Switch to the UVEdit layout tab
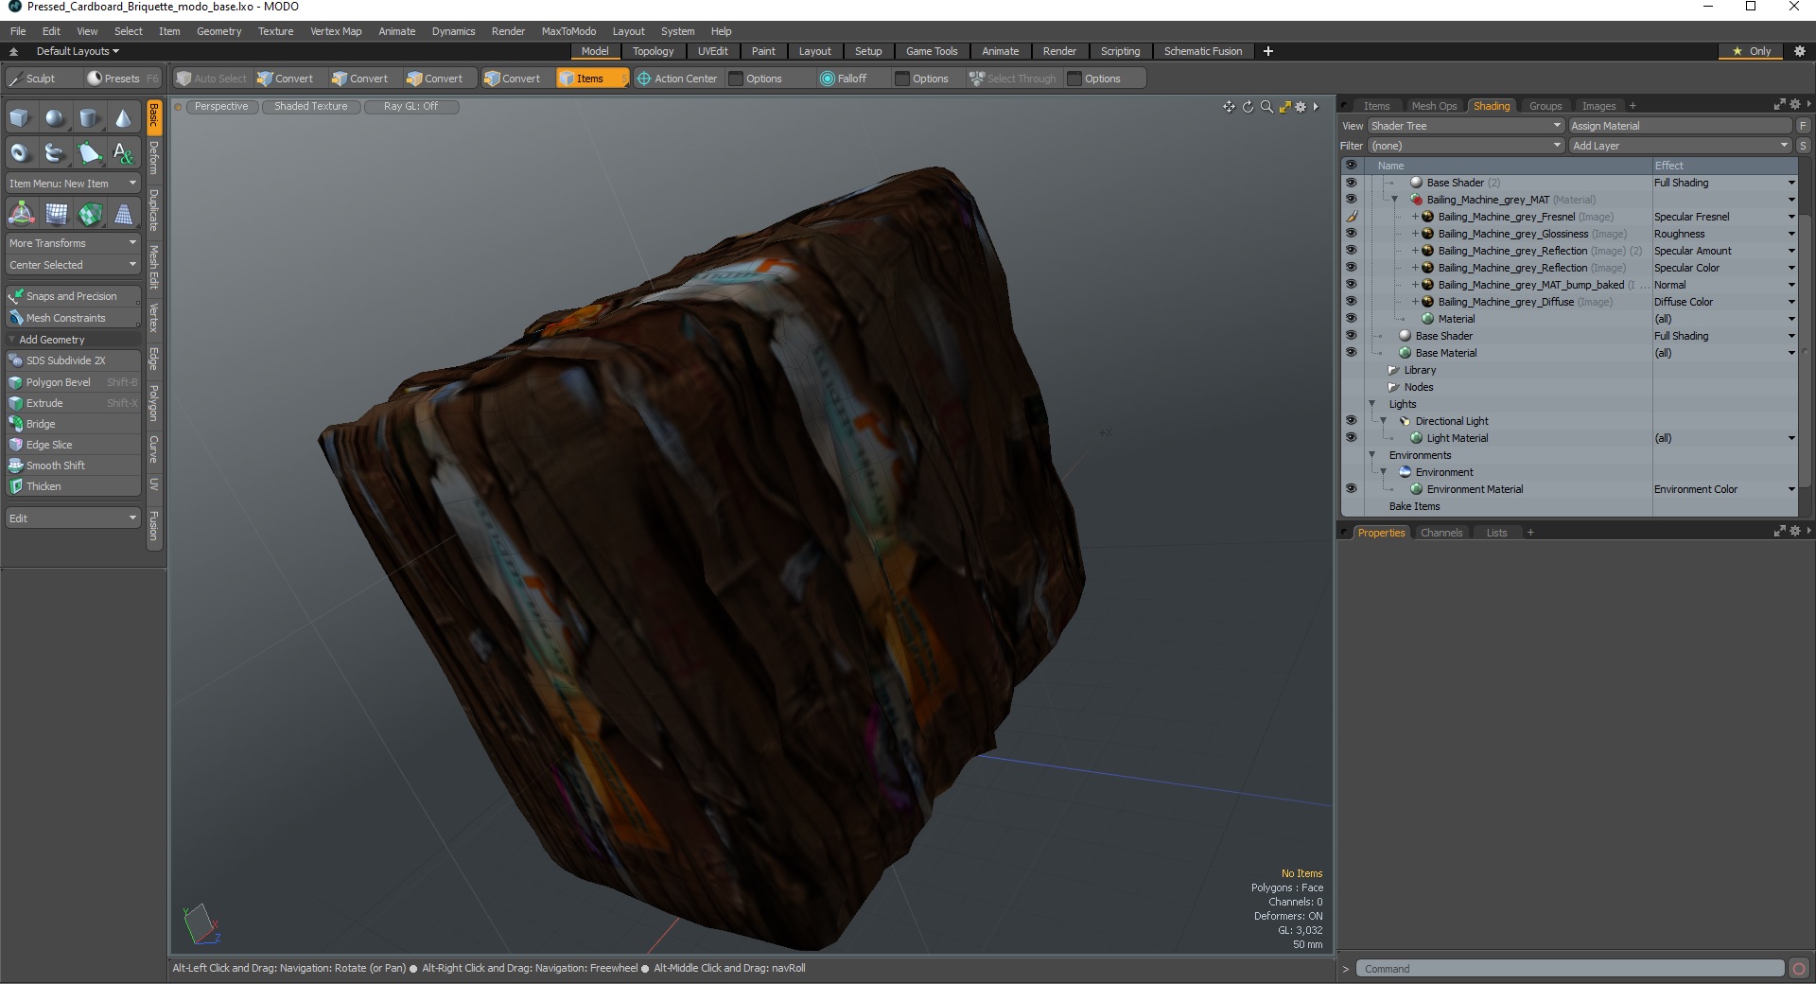The height and width of the screenshot is (984, 1816). pos(712,51)
